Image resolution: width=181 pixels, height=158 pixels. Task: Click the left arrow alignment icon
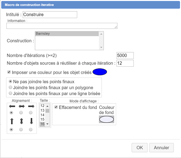point(12,106)
